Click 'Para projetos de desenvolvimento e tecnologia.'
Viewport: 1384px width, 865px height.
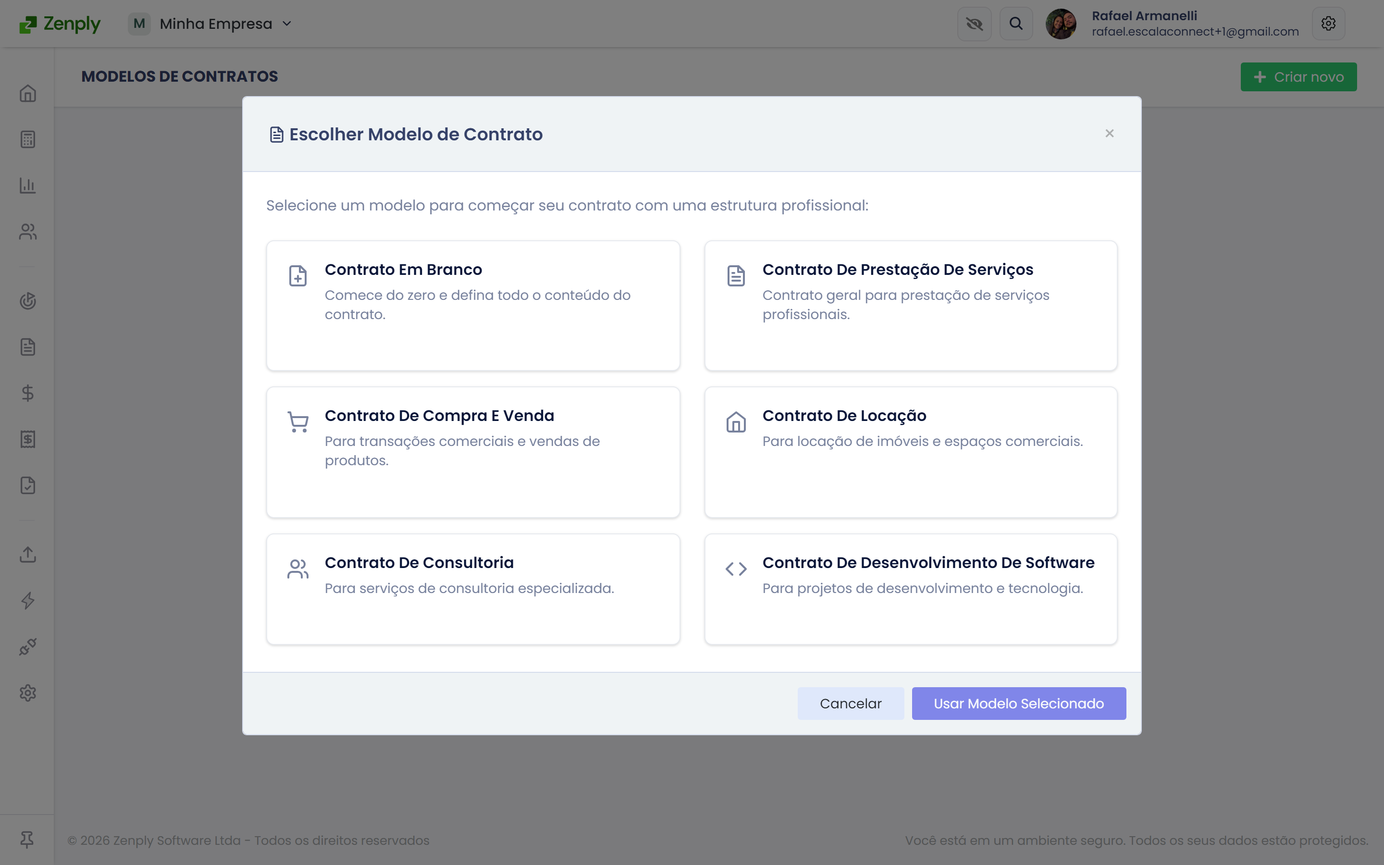click(923, 588)
